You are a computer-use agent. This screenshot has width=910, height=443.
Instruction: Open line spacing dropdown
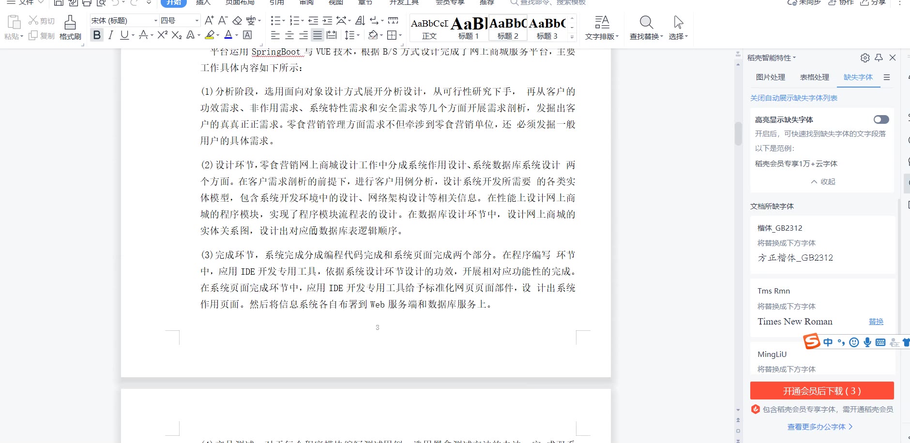(358, 35)
